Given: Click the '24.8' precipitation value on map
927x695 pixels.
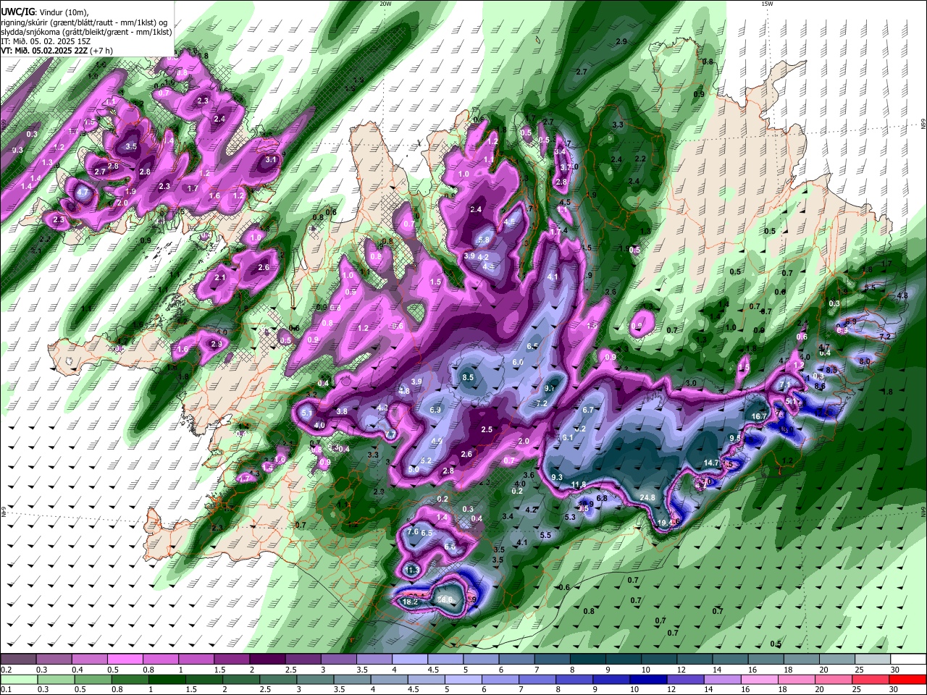Looking at the screenshot, I should coord(647,497).
